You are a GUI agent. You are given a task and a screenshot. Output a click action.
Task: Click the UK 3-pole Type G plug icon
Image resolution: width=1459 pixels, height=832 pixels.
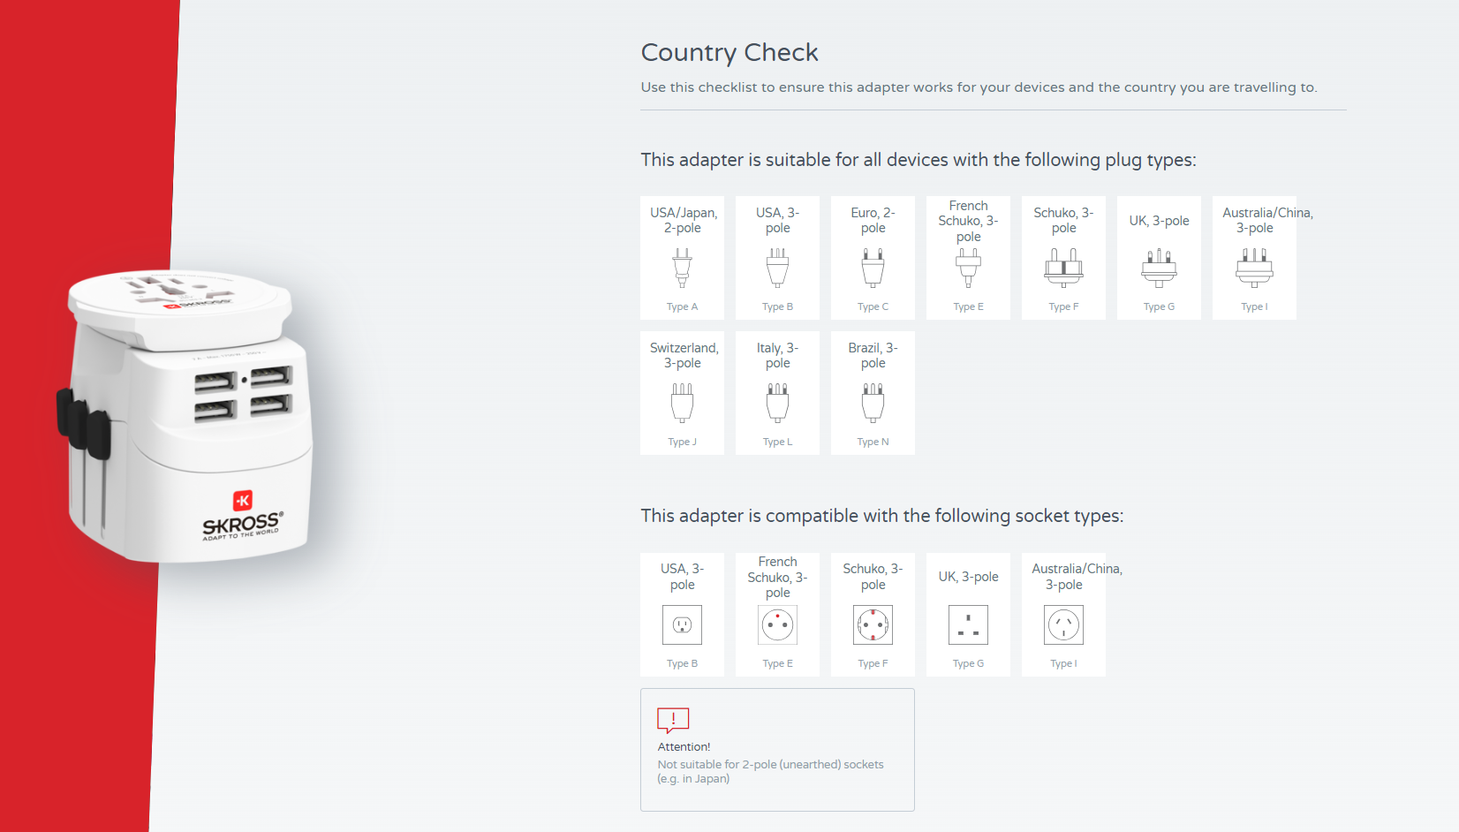pos(1159,268)
